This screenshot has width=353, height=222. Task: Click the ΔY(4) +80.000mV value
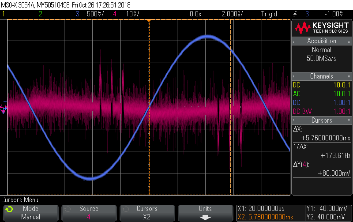[334, 173]
